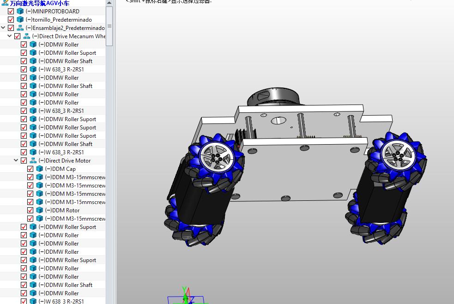Select the 万向激光导航AGV小车 root entry

pos(40,3)
